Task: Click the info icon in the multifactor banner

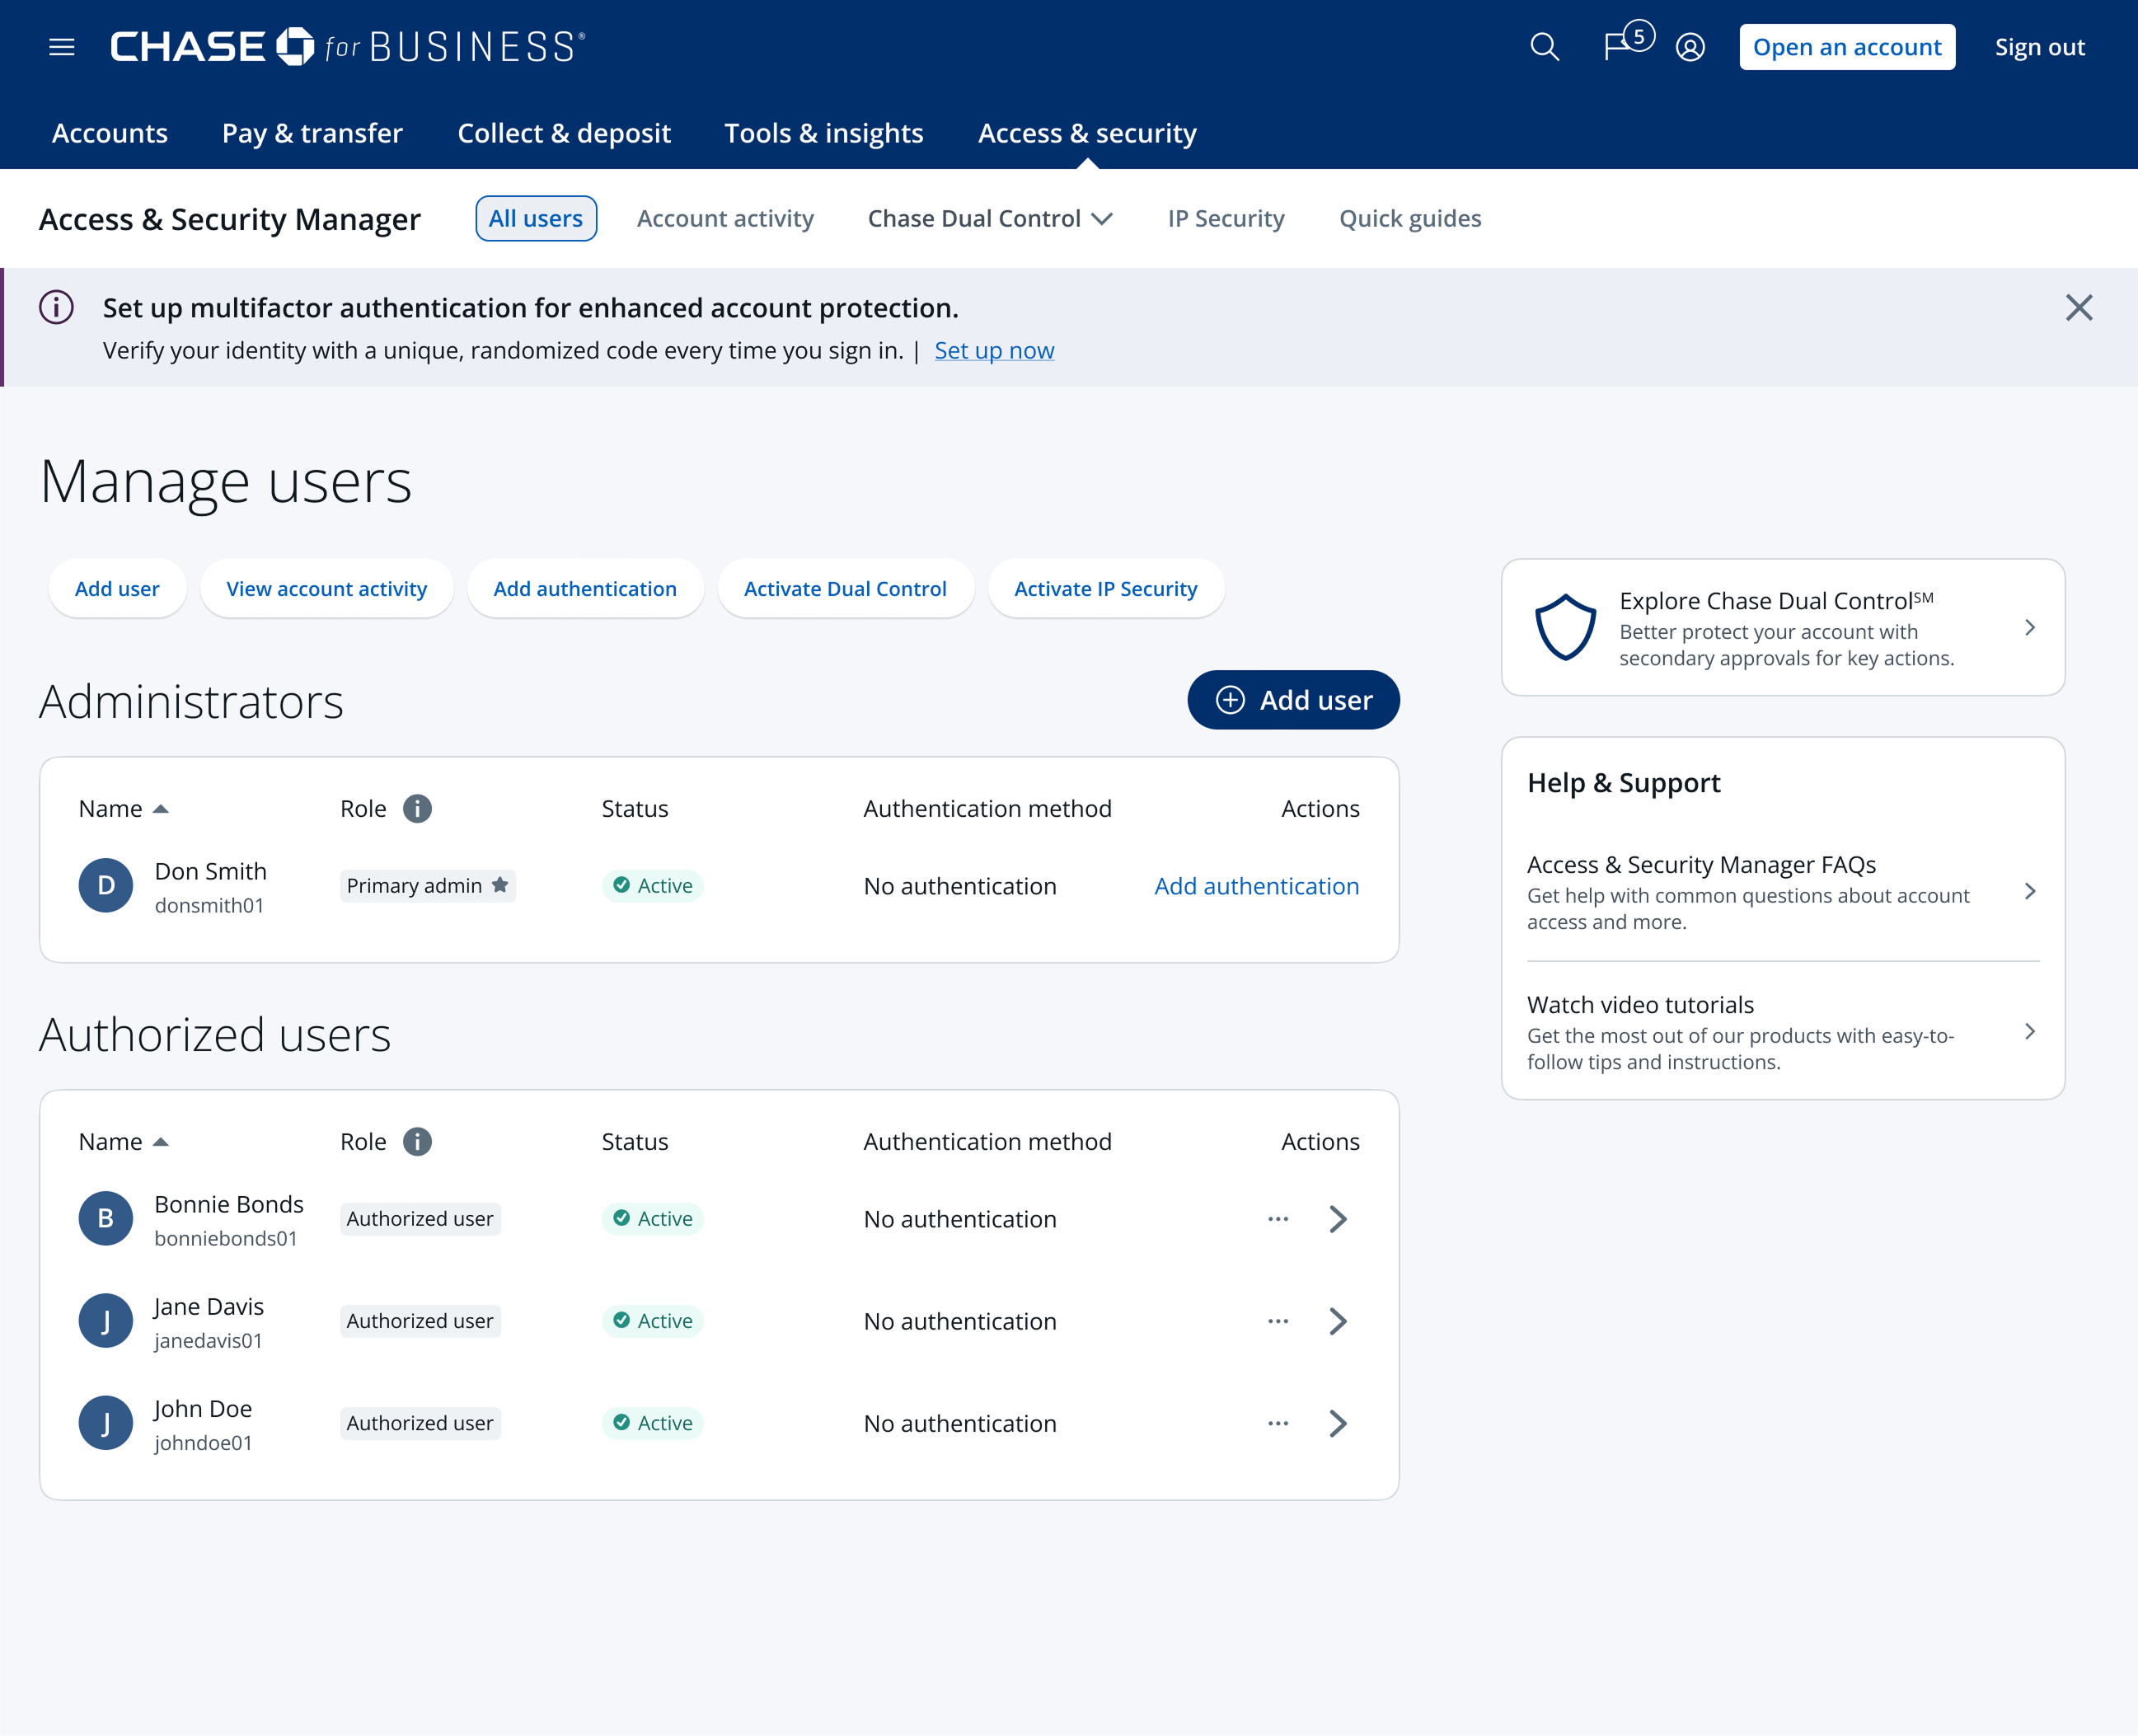Action: point(56,307)
